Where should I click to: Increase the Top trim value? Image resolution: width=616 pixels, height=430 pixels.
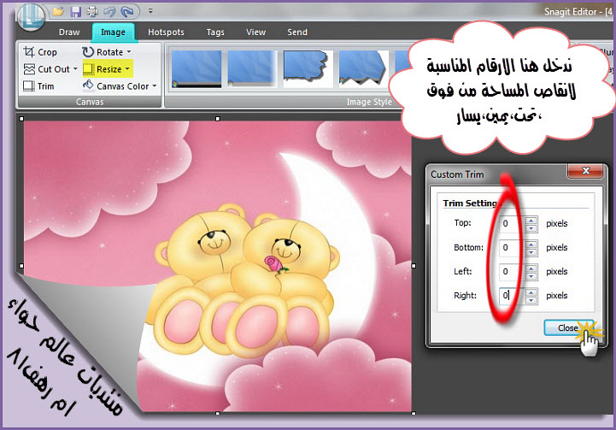[x=531, y=220]
